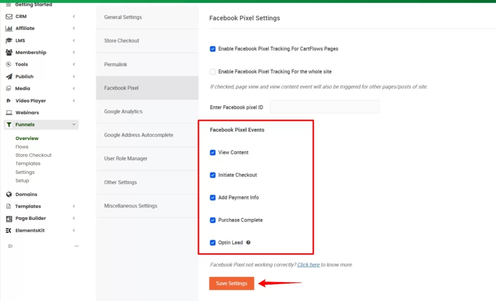Toggle the Optin Lead checkbox
This screenshot has width=496, height=301.
[213, 243]
